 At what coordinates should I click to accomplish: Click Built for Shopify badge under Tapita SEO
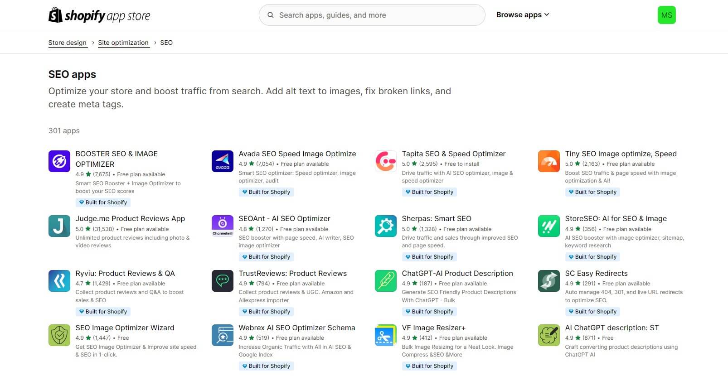point(429,192)
